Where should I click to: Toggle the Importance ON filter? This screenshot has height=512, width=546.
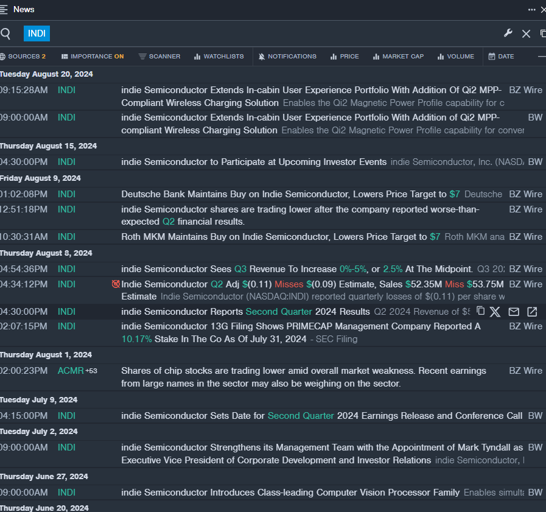(x=93, y=57)
